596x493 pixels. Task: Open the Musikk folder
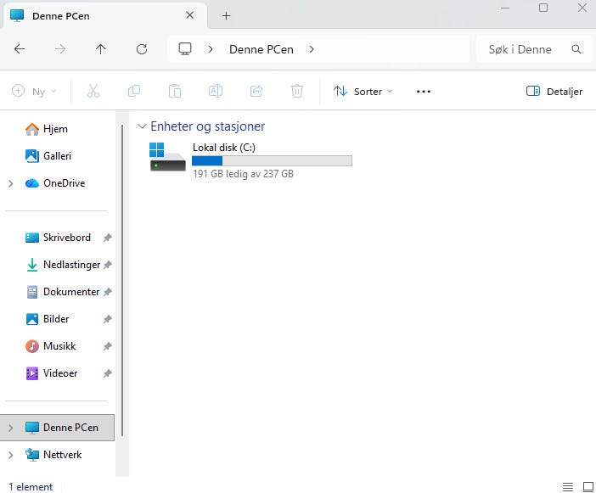[59, 346]
